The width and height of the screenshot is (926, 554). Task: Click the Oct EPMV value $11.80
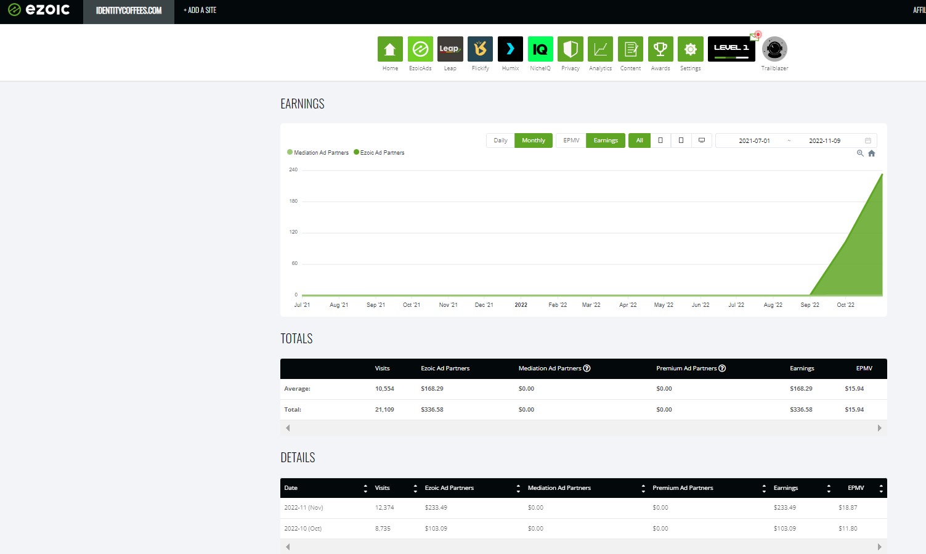point(848,529)
